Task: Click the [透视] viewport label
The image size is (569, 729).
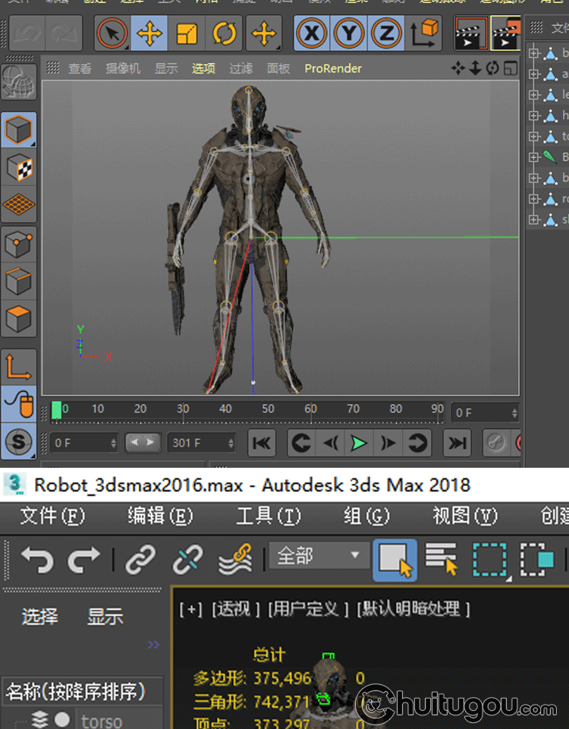Action: tap(235, 608)
